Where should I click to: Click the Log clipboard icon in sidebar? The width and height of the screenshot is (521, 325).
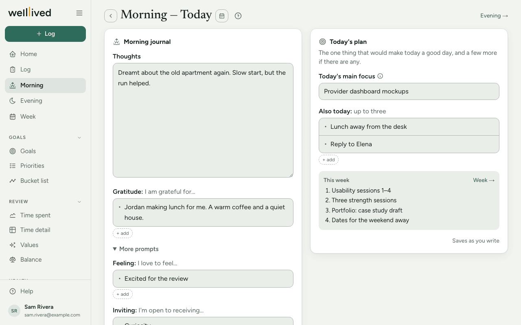click(13, 69)
